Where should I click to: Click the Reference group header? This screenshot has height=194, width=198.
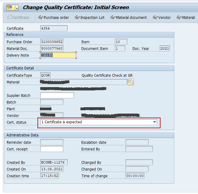point(89,35)
